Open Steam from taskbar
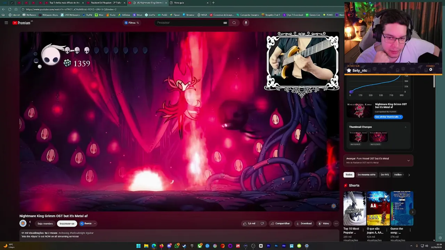The width and height of the screenshot is (445, 250). tap(184, 246)
